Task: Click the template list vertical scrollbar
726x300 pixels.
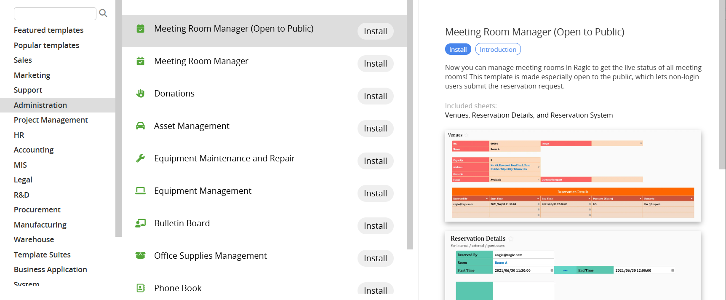Action: [410, 126]
